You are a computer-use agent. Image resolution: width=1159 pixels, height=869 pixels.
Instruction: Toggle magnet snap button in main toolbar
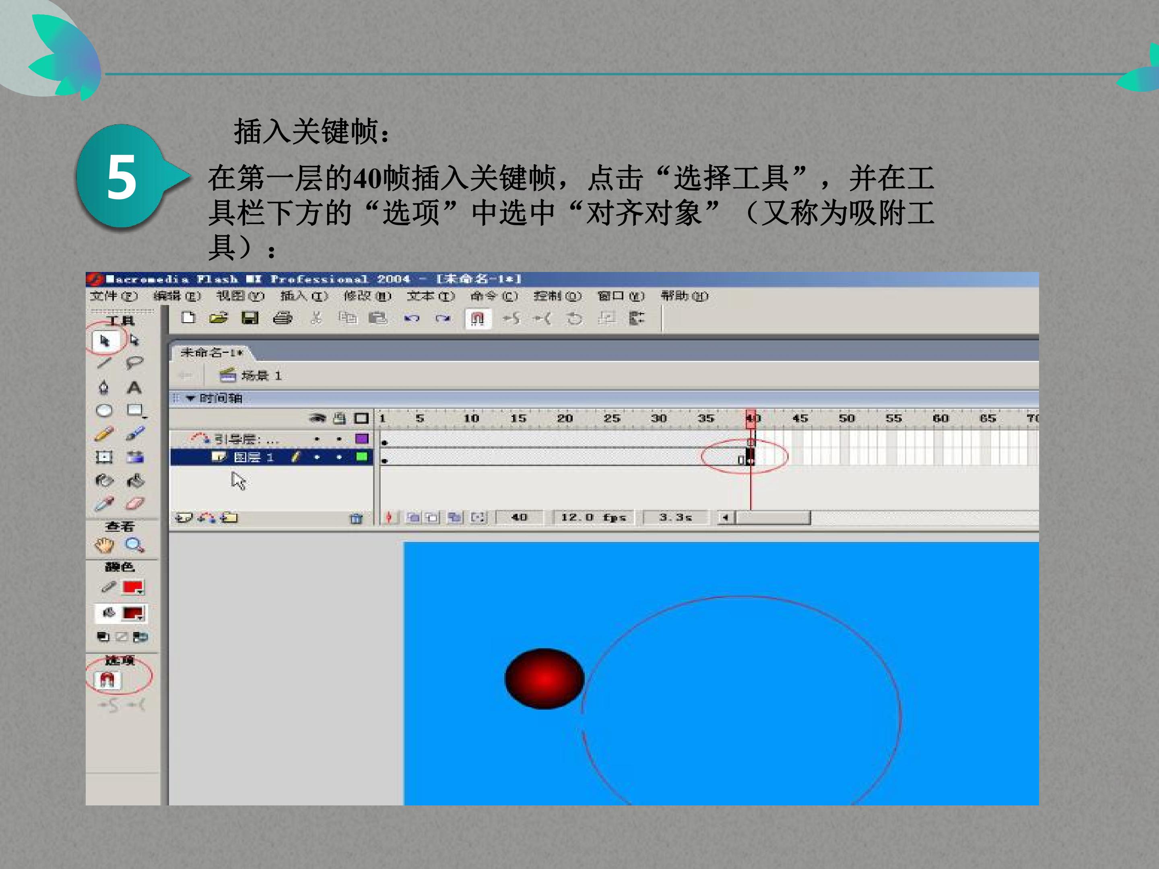coord(477,319)
